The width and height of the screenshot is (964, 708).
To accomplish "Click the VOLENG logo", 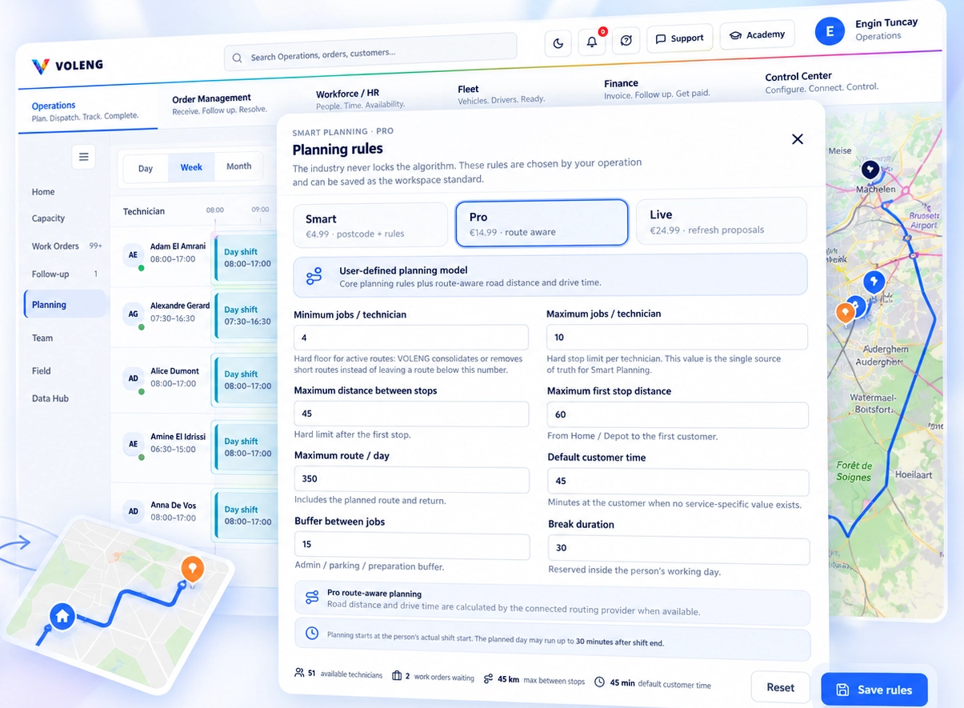I will [67, 66].
